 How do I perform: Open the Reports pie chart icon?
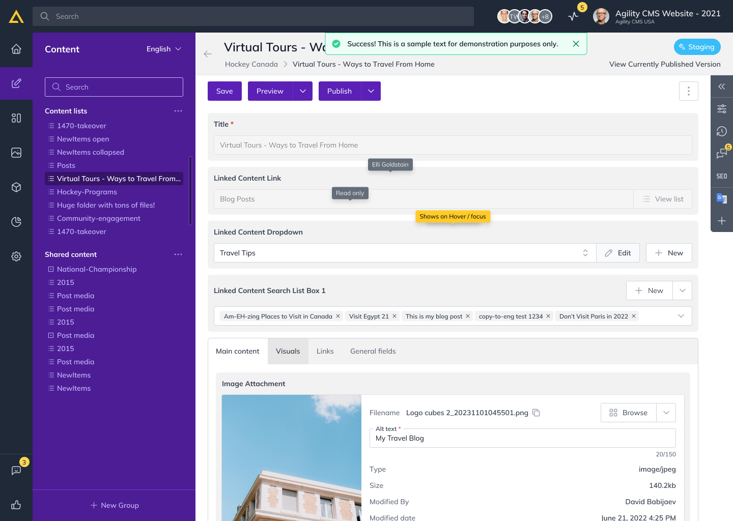point(16,222)
